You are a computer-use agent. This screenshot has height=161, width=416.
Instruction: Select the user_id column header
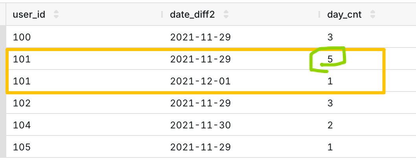coord(29,15)
